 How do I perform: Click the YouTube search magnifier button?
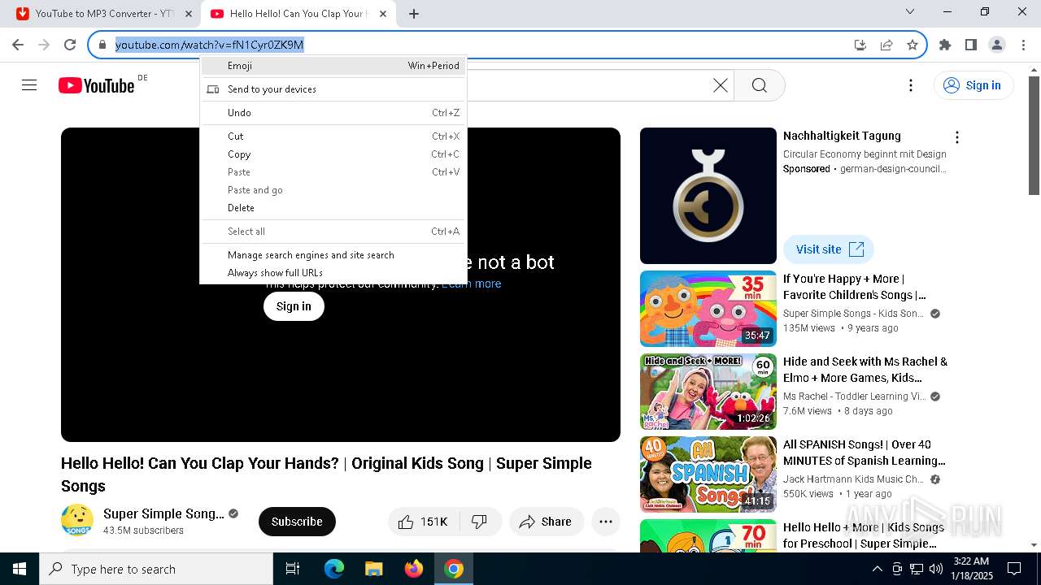(760, 85)
